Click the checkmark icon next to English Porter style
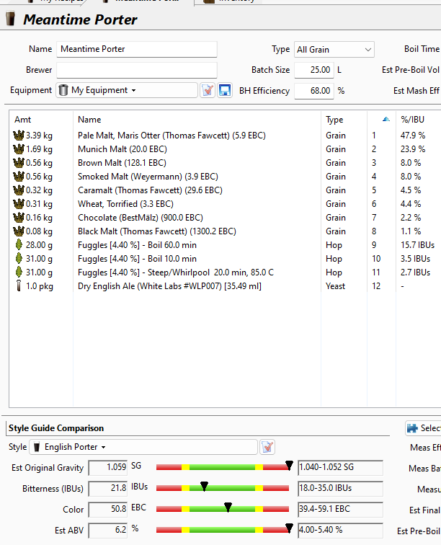Screen dimensions: 441x545 click(x=267, y=447)
